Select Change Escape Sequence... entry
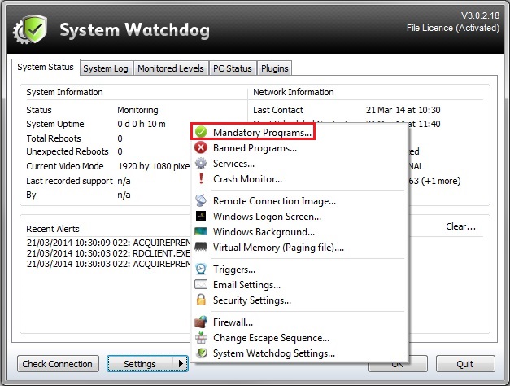 (x=299, y=337)
